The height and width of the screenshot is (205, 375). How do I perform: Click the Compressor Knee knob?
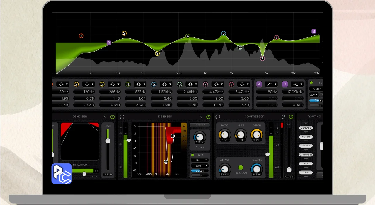pos(241,134)
